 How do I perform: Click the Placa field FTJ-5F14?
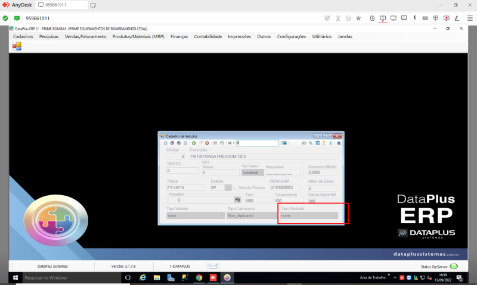(185, 187)
